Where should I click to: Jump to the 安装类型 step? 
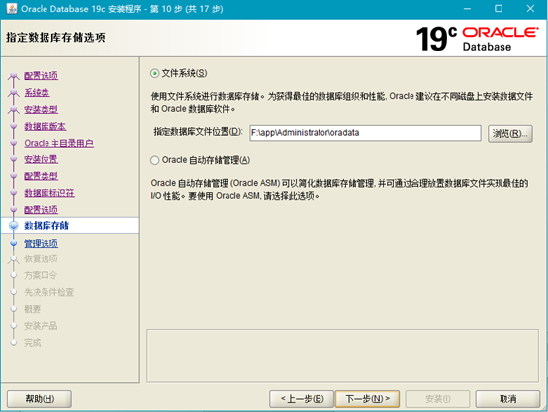41,109
